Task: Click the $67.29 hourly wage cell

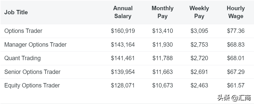Action: coord(236,72)
